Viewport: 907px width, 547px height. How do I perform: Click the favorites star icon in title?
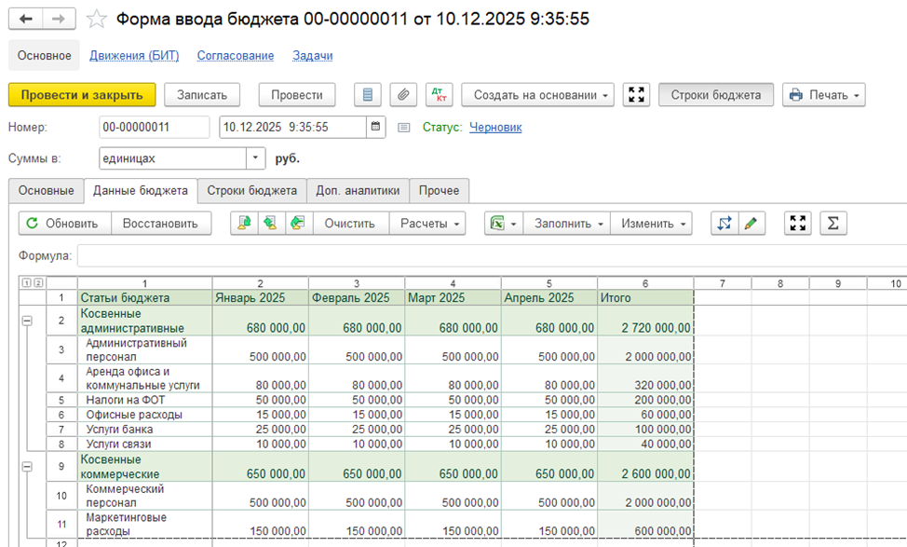(96, 19)
